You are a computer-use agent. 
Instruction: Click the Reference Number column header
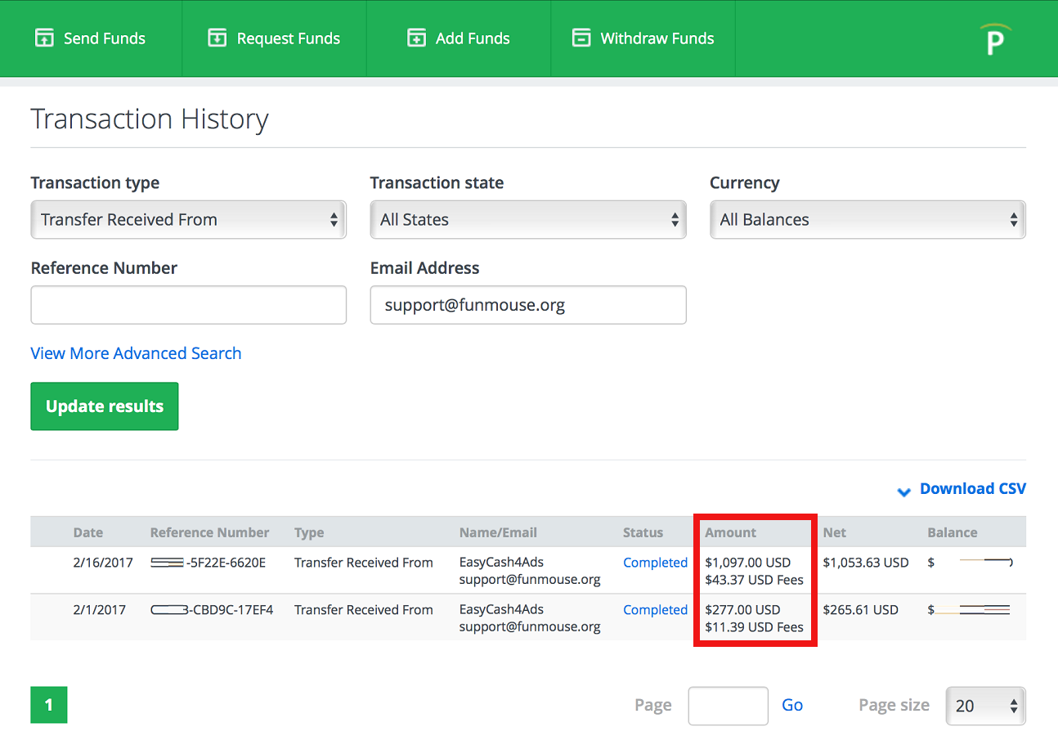(x=209, y=532)
